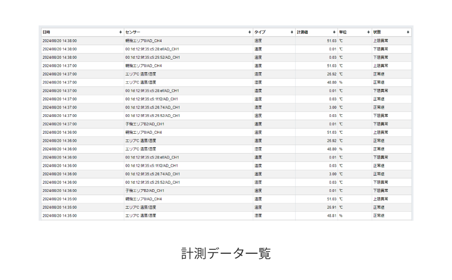This screenshot has height=280, width=452.
Task: Select sensor 00:1d:12:9f:35:c5:1f:f2/AD_CH1 in the 14:37:00 row
Action: [151, 99]
